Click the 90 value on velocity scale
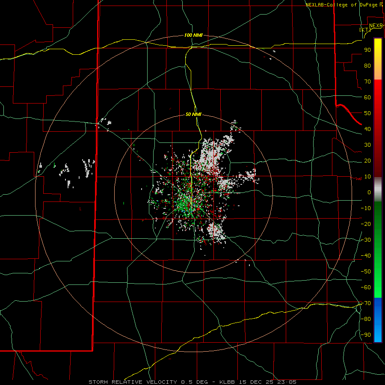The image size is (385, 385). [x=367, y=50]
